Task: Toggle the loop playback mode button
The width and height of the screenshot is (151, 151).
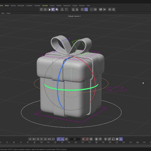Action: pos(59,139)
